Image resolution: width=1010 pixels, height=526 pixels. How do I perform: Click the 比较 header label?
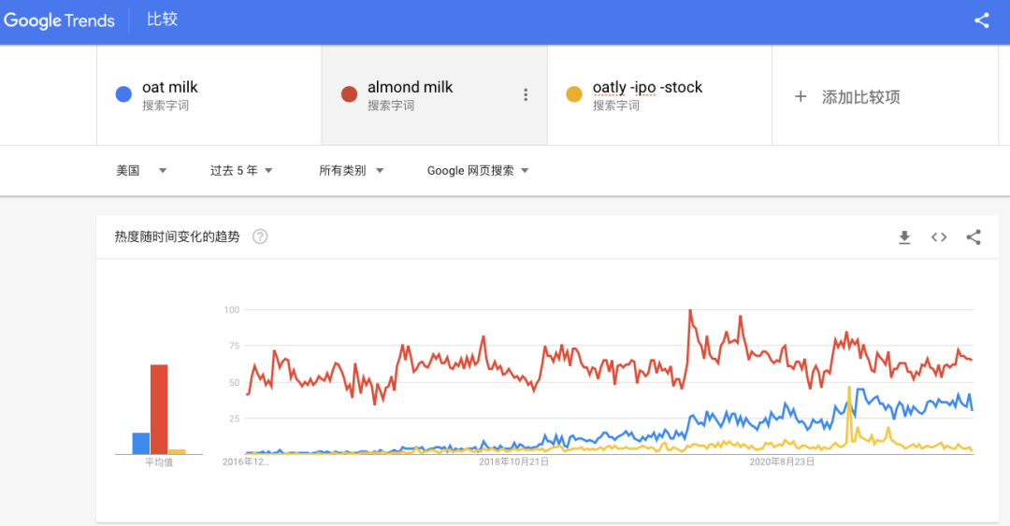click(162, 20)
